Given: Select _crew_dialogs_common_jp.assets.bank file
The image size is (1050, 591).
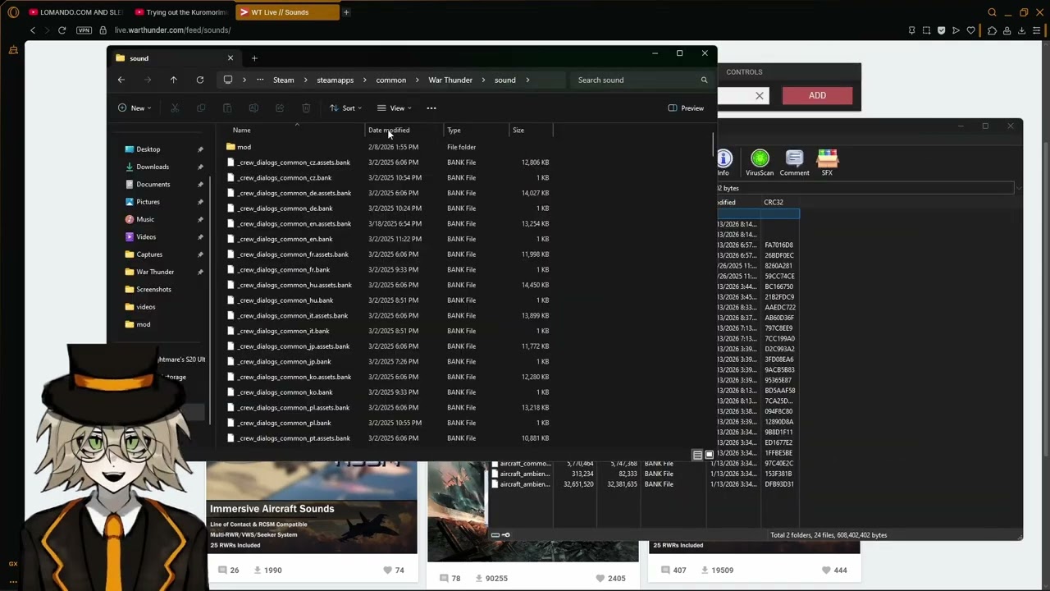Looking at the screenshot, I should [388, 346].
